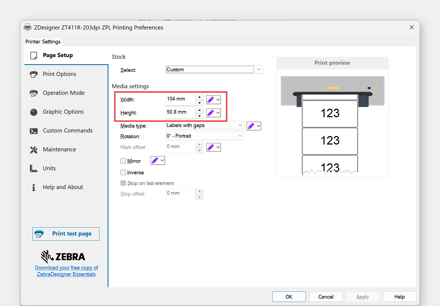
Task: Switch to the Printer Settings tab
Action: tap(43, 42)
